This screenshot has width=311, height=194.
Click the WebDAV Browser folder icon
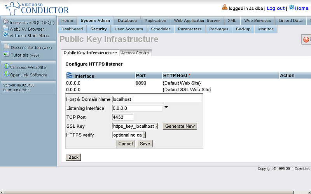click(x=5, y=28)
